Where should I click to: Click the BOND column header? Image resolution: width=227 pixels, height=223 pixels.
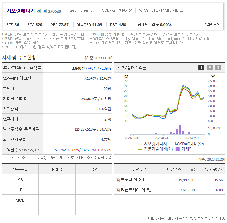pos(57,169)
